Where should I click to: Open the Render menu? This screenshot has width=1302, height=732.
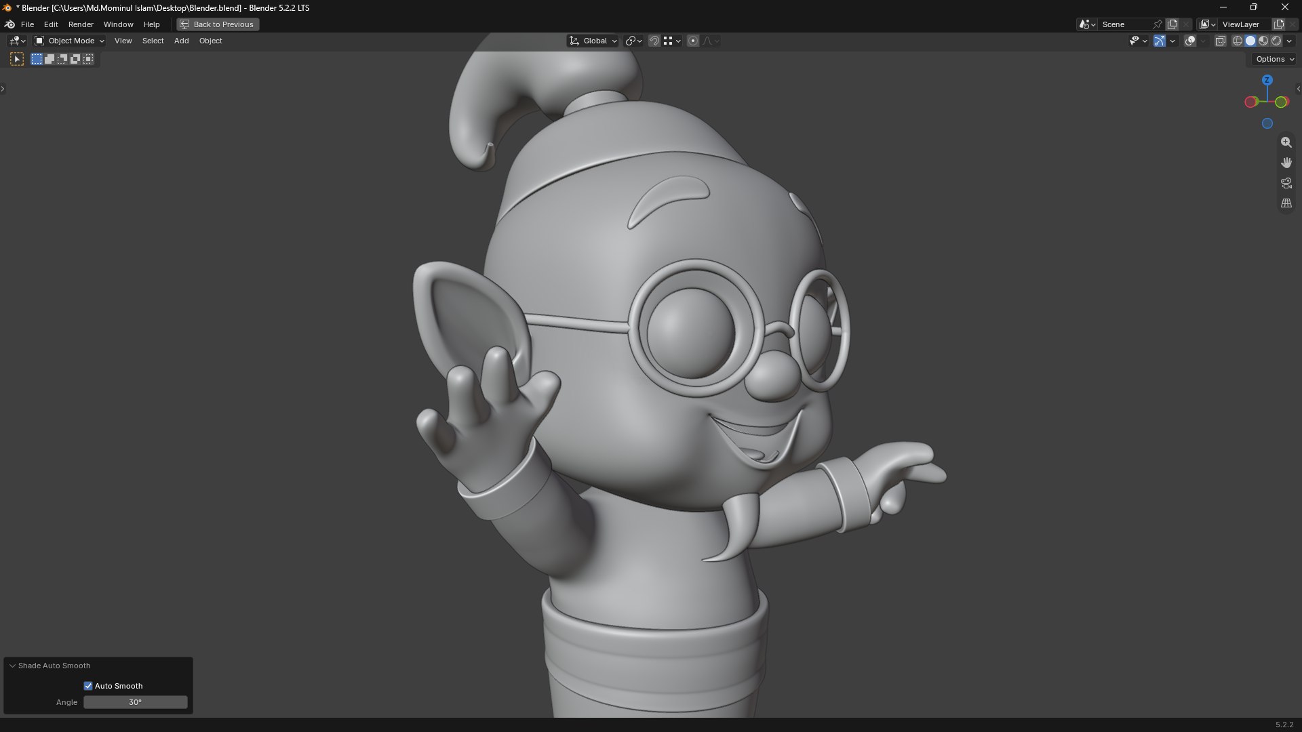pos(81,24)
